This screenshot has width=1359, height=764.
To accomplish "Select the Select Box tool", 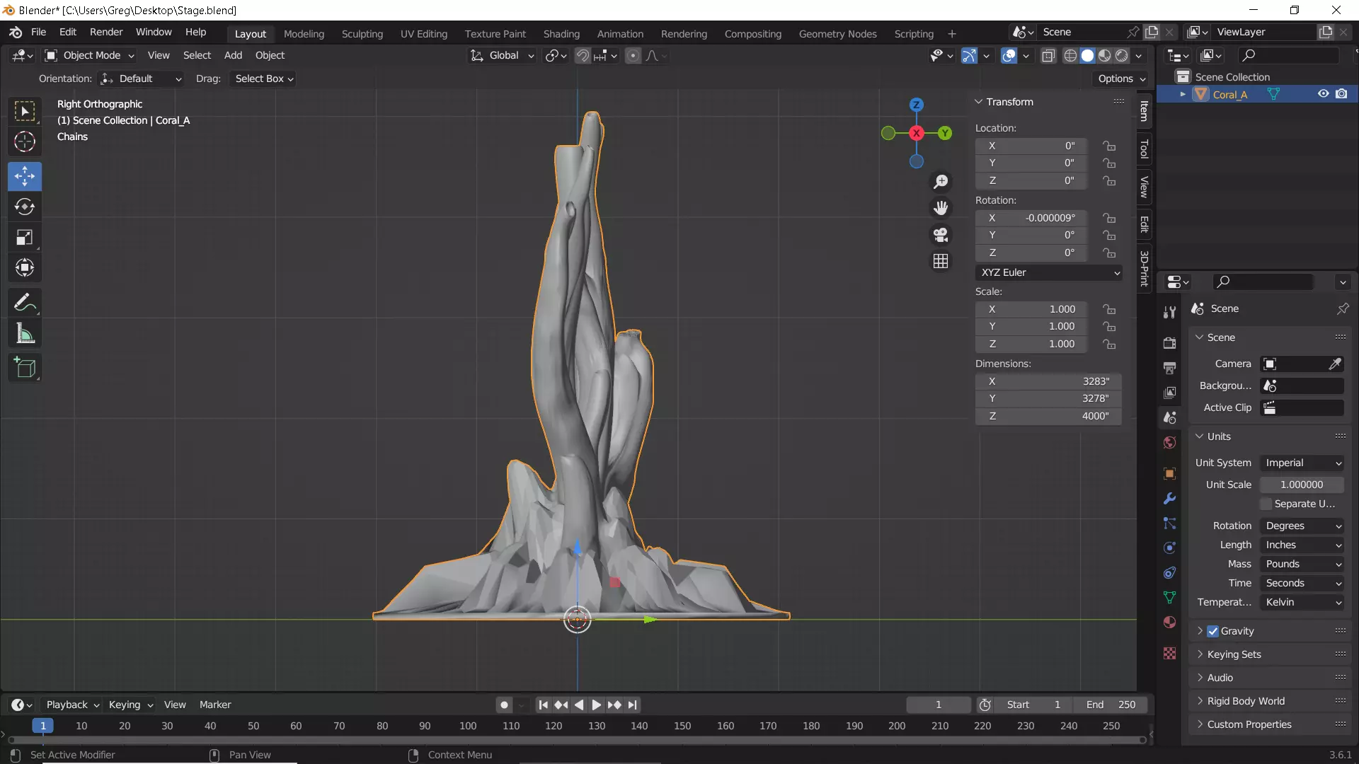I will pos(25,111).
